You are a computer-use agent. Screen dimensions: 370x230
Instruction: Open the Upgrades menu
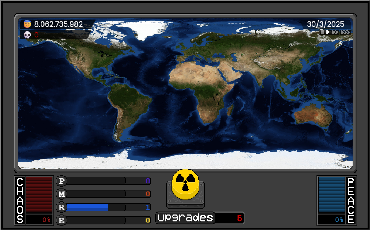pos(185,218)
